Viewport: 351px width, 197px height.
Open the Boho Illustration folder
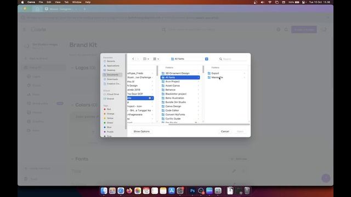[180, 98]
